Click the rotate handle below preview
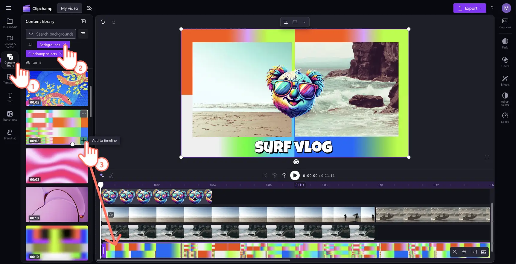 tap(296, 162)
